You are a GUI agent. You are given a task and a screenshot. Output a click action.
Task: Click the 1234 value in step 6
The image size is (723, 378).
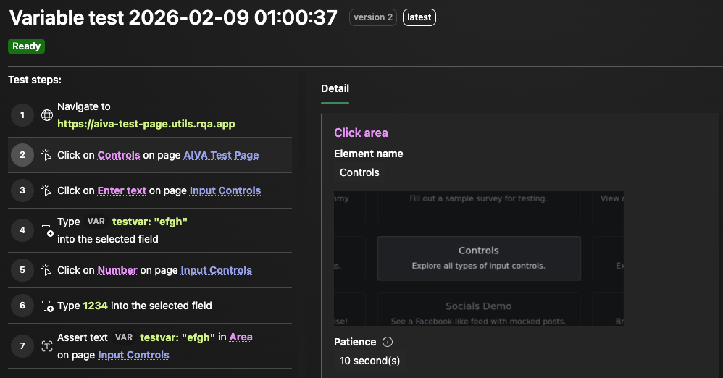pyautogui.click(x=96, y=306)
